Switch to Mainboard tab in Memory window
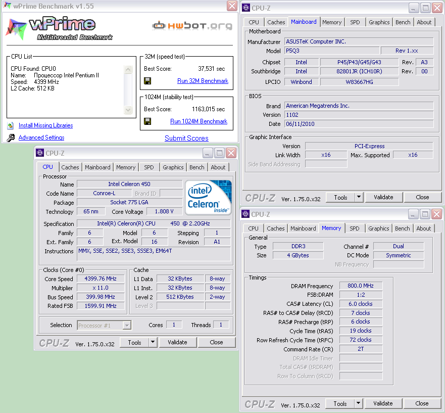 click(303, 228)
